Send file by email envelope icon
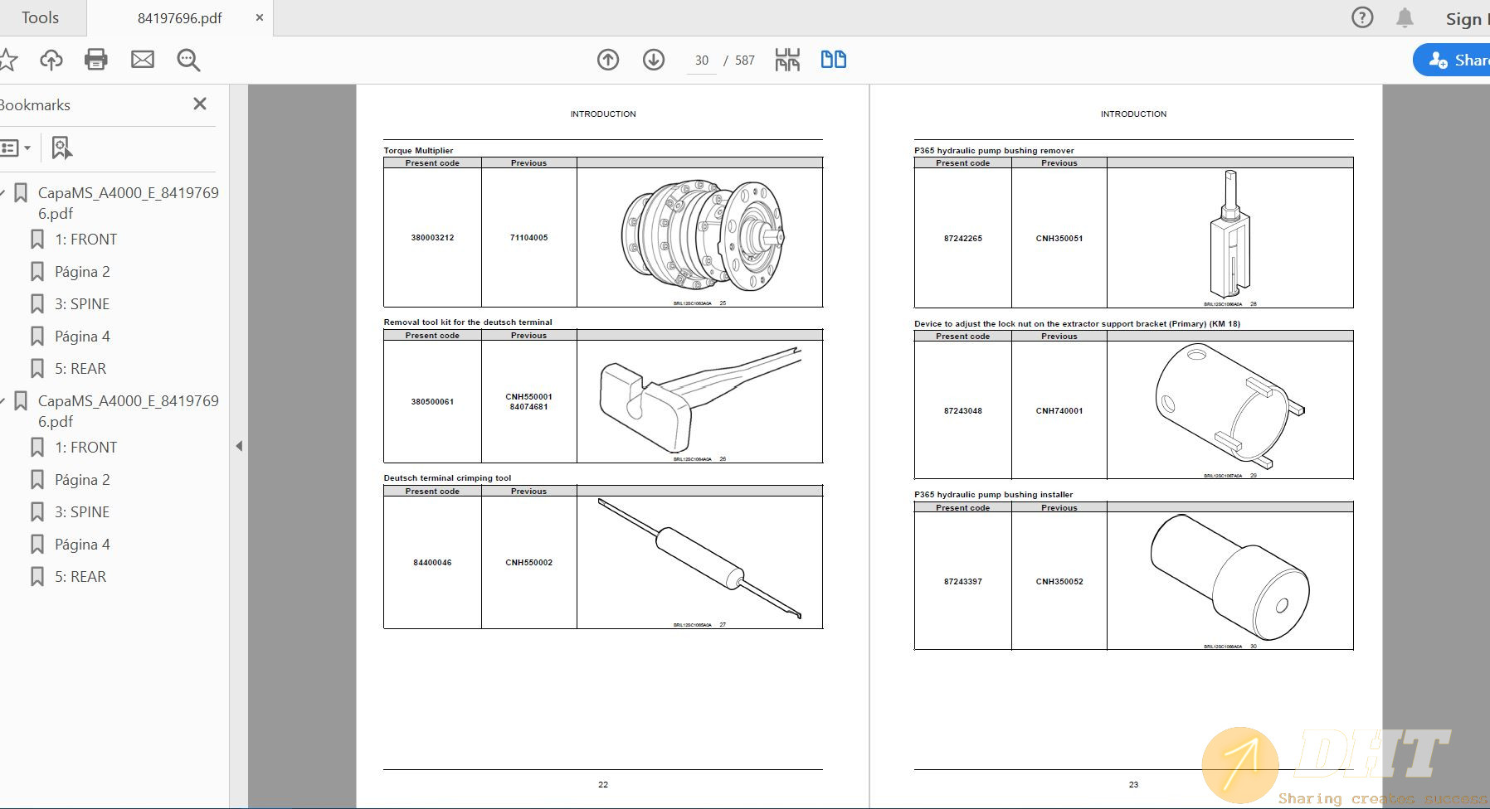1490x809 pixels. [143, 60]
